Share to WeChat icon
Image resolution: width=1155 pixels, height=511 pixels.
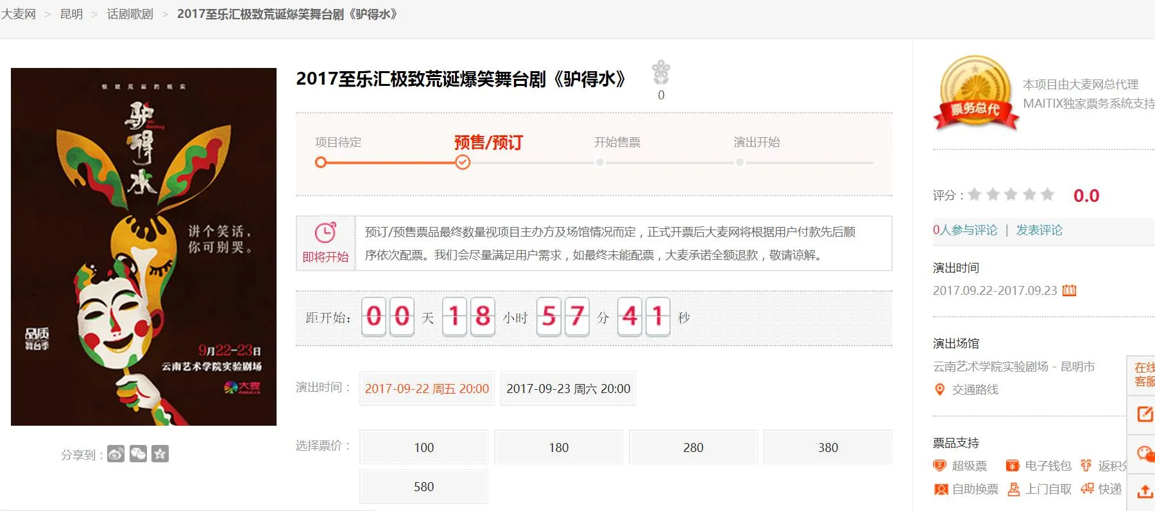tap(138, 454)
